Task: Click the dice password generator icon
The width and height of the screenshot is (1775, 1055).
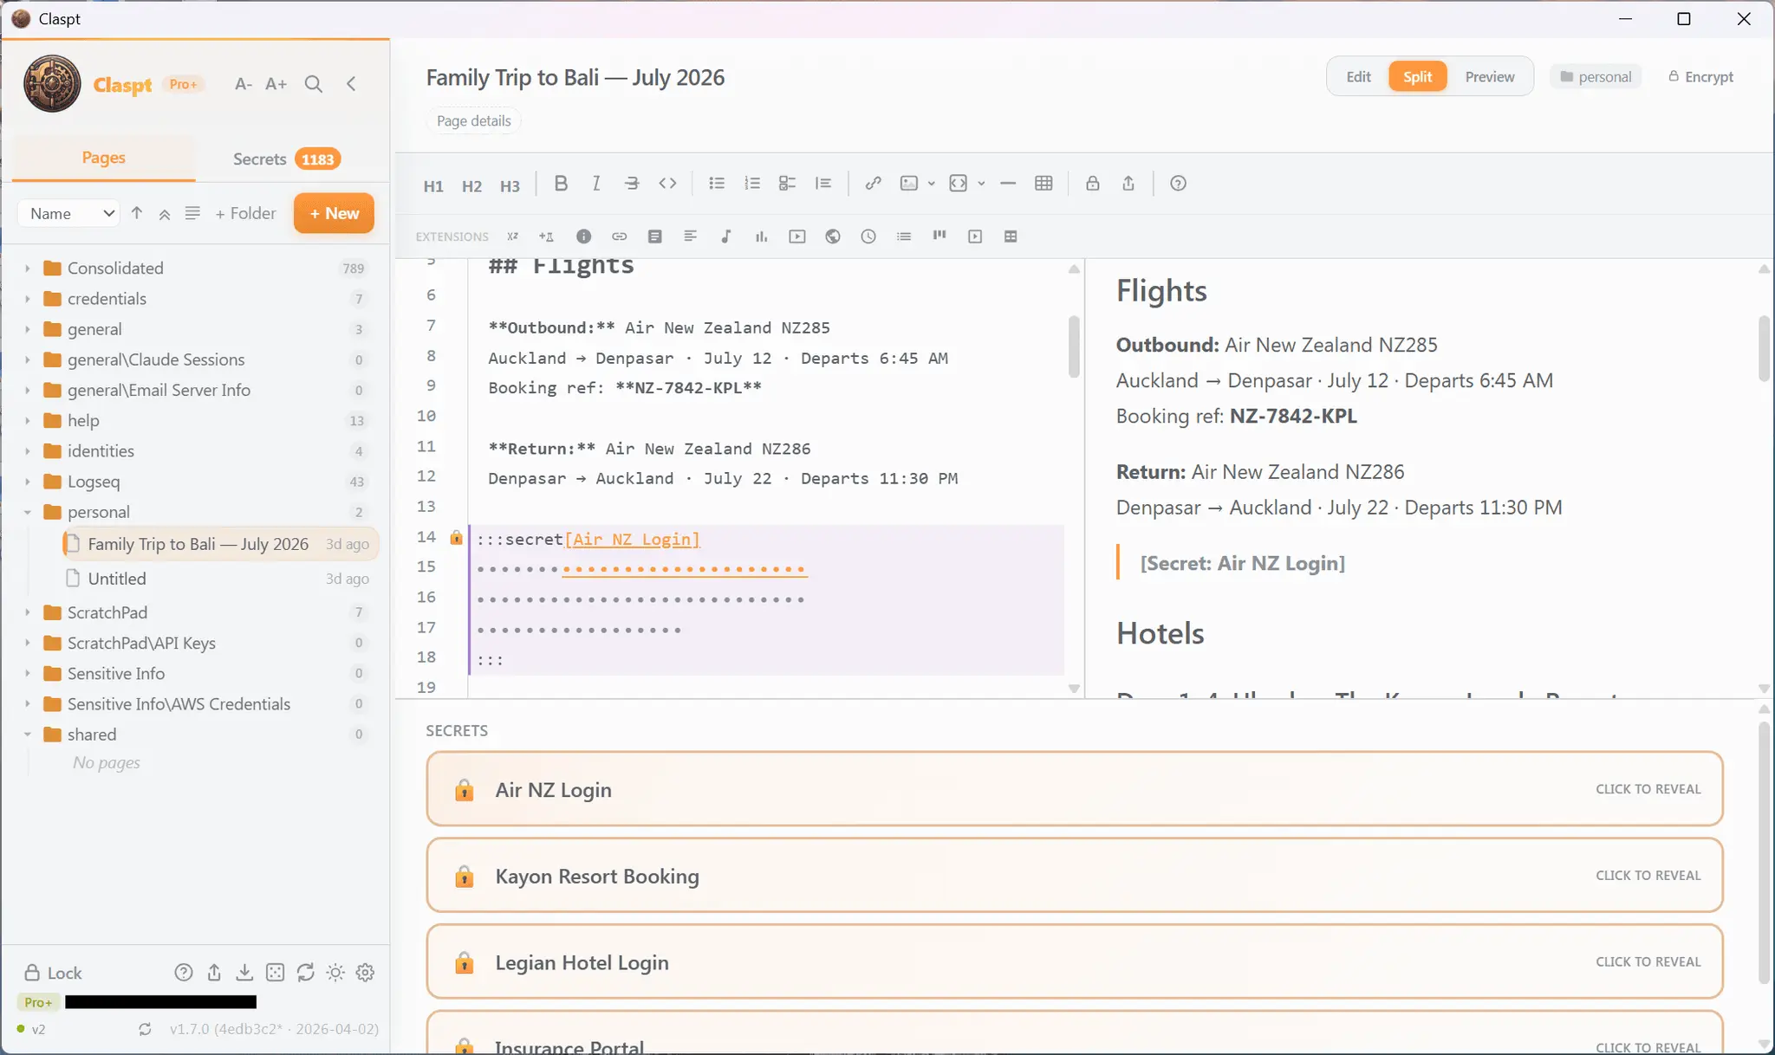Action: point(275,973)
